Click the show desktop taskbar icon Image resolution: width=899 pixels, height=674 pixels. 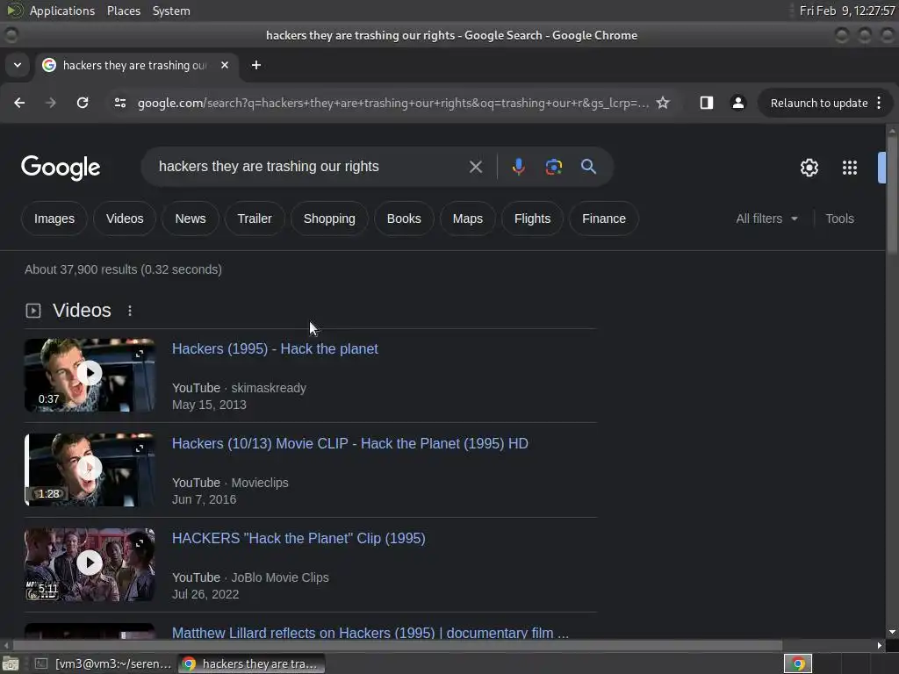point(11,663)
